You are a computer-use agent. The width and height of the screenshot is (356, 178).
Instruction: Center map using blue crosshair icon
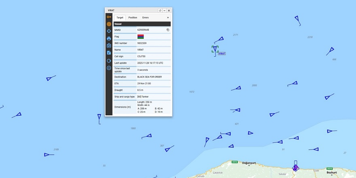[x=109, y=31]
